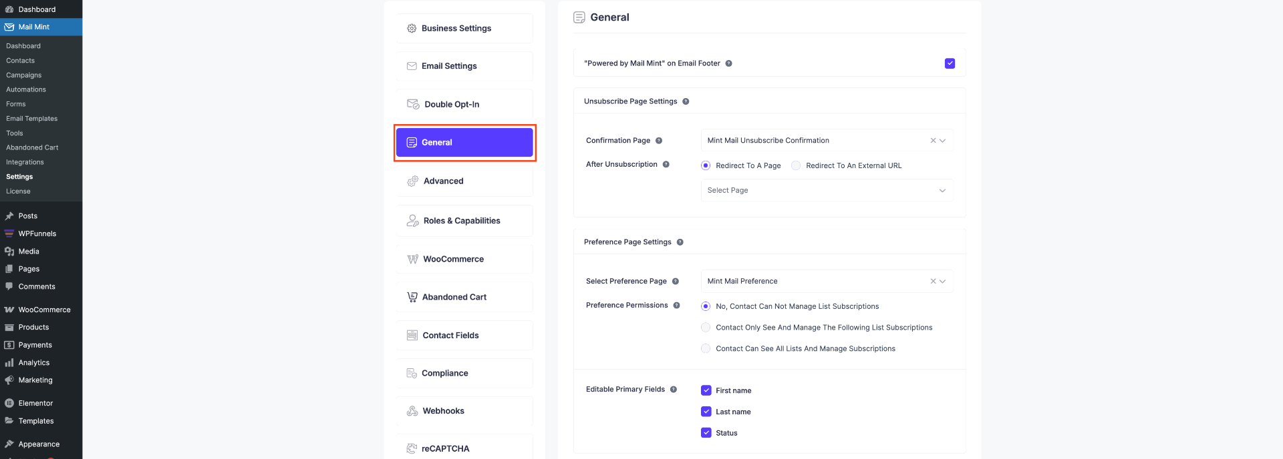Click the Webhooks icon
The image size is (1283, 459).
412,411
